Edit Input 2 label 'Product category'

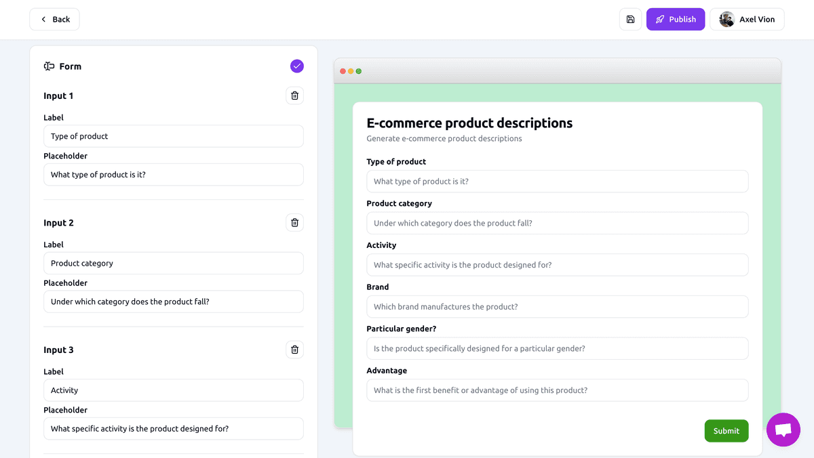[x=173, y=264]
